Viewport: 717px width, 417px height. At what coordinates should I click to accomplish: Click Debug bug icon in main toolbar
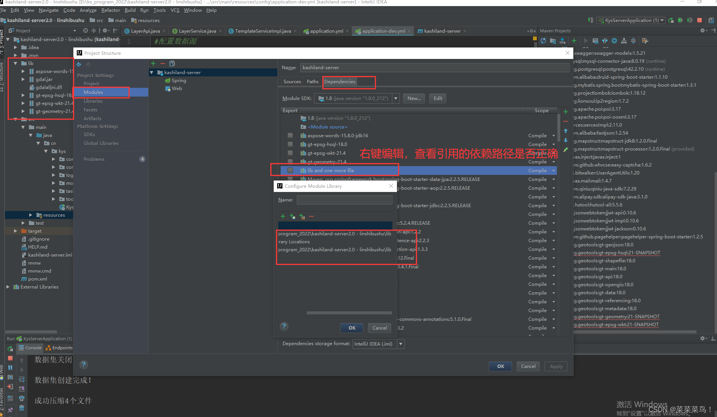click(x=681, y=20)
